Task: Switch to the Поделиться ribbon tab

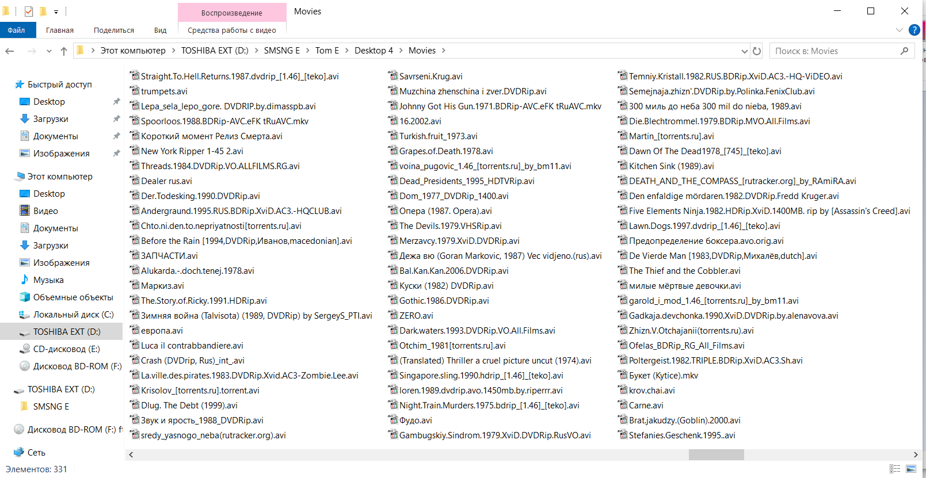Action: (x=114, y=30)
